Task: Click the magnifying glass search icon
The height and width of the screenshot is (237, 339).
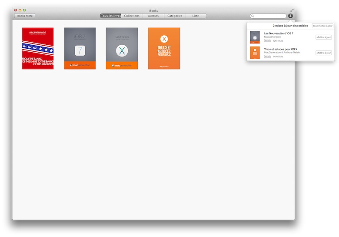Action: pos(253,16)
